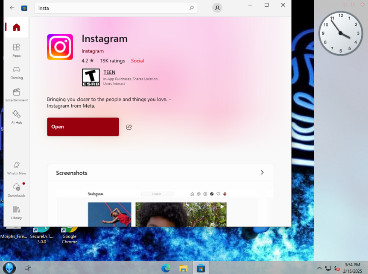This screenshot has width=368, height=274.
Task: Click the search box containing 'insta'
Action: (116, 8)
